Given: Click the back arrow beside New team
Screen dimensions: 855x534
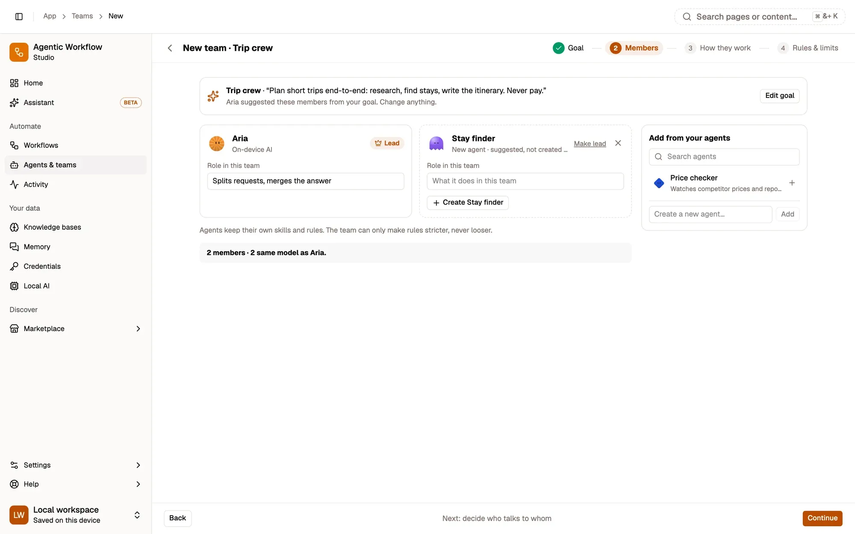Looking at the screenshot, I should [170, 48].
